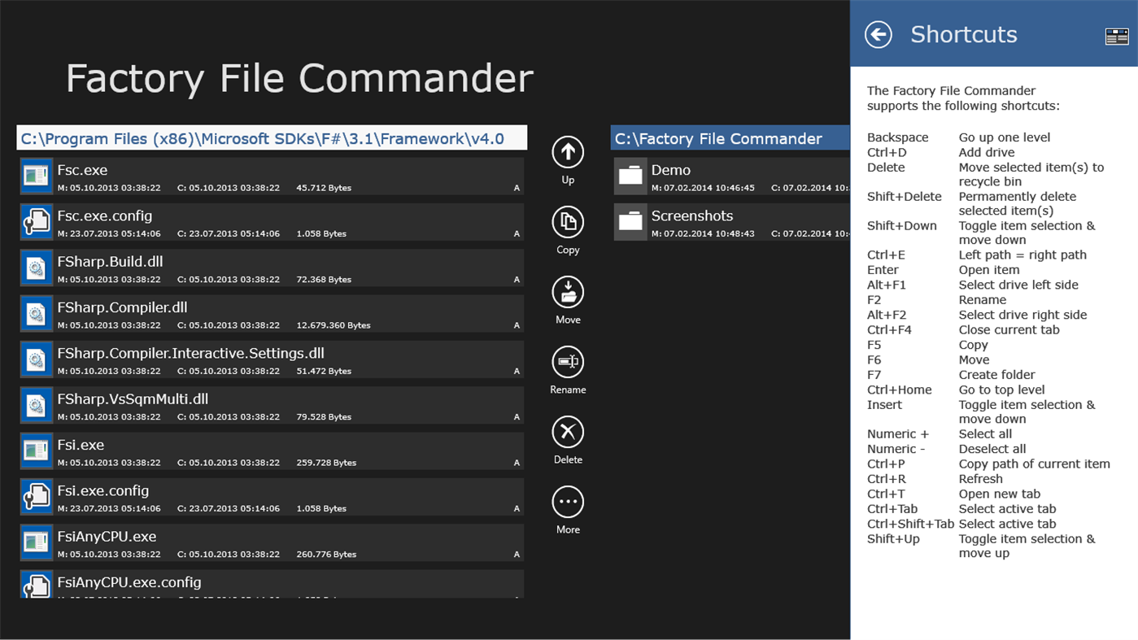Image resolution: width=1138 pixels, height=640 pixels.
Task: Click the Ctrl+P shortcut entry
Action: (x=886, y=464)
